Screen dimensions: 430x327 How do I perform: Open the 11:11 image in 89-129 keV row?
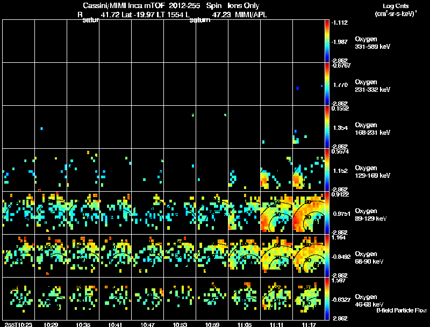pyautogui.click(x=276, y=213)
